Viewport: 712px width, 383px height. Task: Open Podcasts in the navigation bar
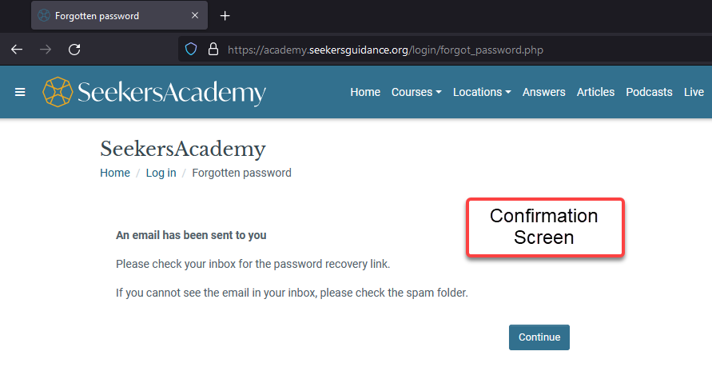coord(649,92)
